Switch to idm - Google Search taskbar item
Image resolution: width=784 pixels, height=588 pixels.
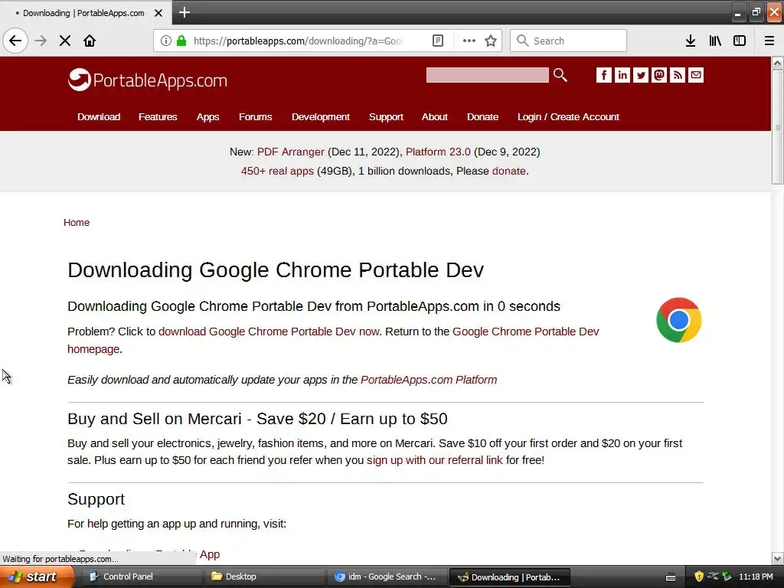pyautogui.click(x=387, y=577)
